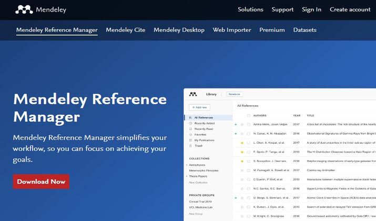This screenshot has width=376, height=221.
Task: Sort by the YEAR column header
Action: 297,116
